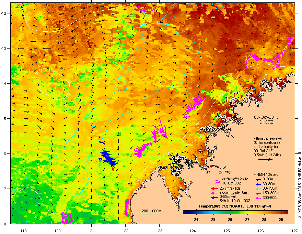Image resolution: width=302 pixels, height=234 pixels.
Task: Click the green colorbar section above 26
Action: point(230,212)
